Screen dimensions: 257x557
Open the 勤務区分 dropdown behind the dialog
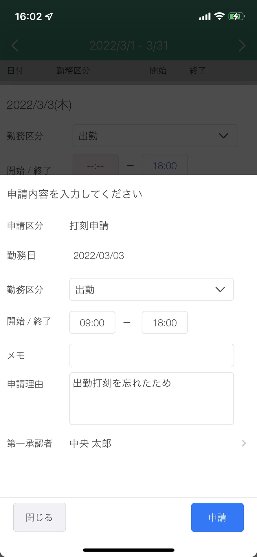pyautogui.click(x=155, y=136)
